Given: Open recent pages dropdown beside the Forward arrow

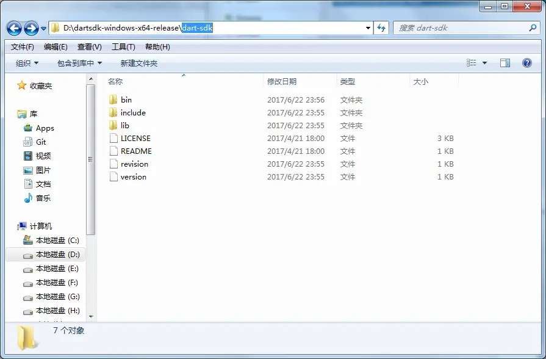Looking at the screenshot, I should (43, 29).
